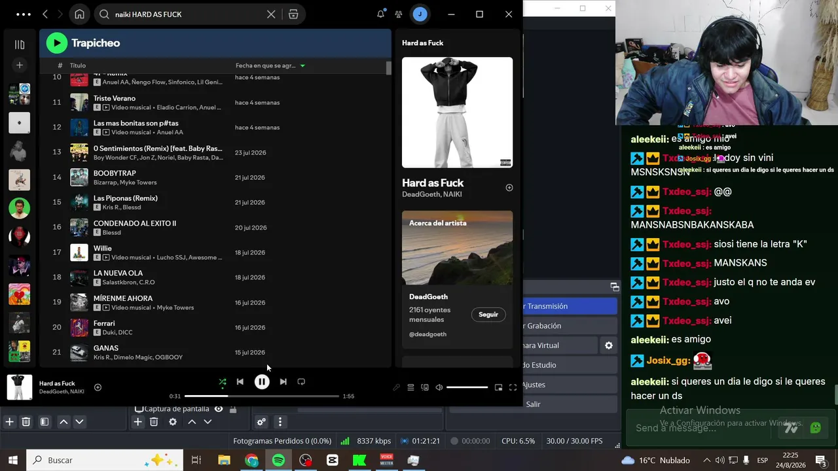Clear the Spotify search field
Viewport: 838px width, 471px height.
tap(271, 14)
